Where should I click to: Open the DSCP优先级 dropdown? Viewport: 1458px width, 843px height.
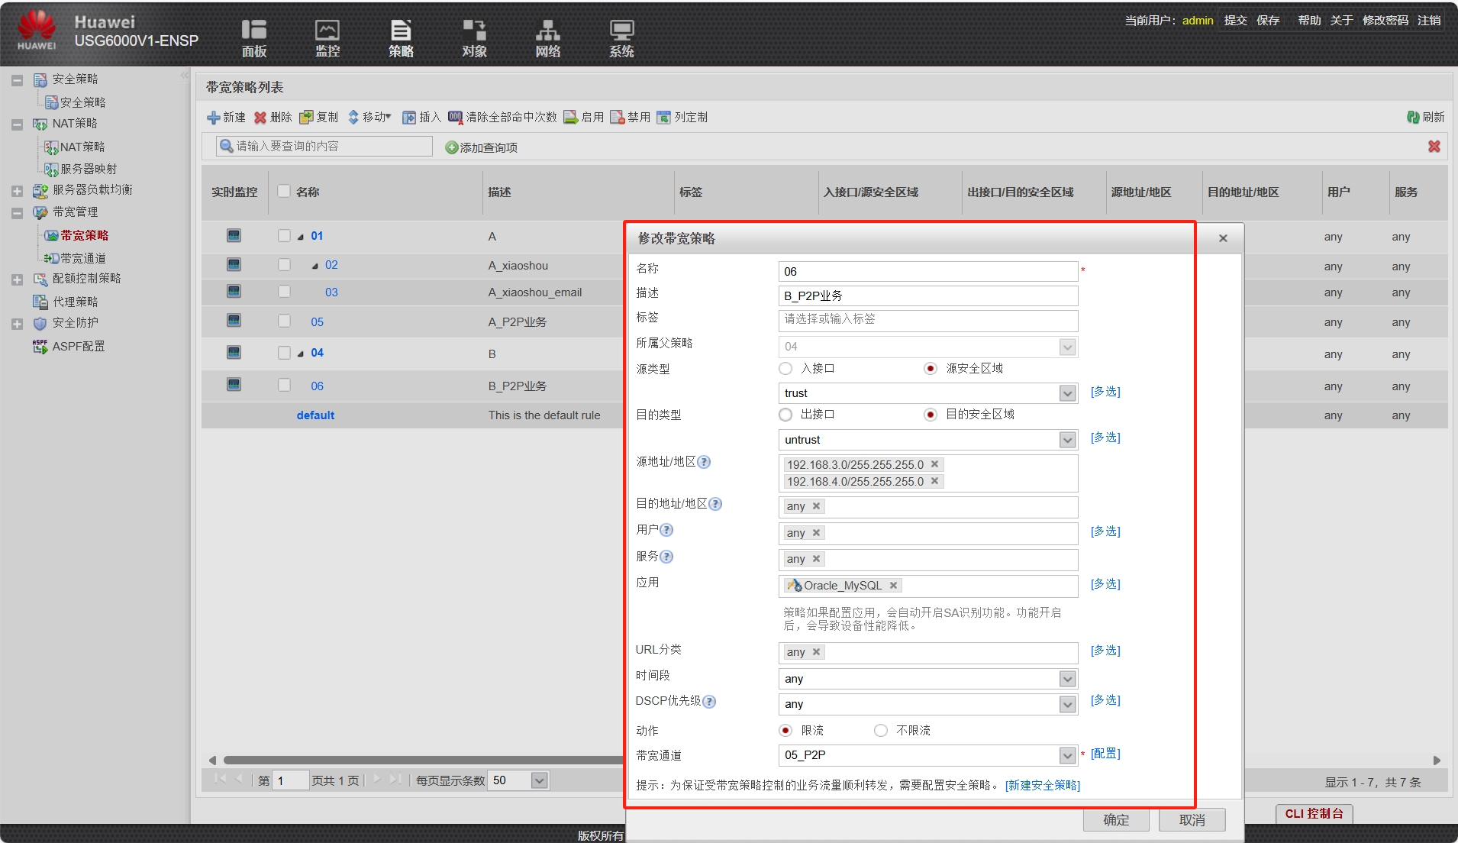[1068, 704]
